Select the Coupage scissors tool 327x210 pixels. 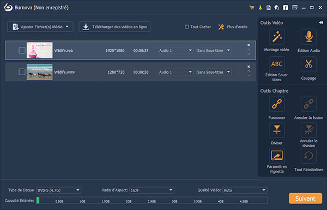308,64
